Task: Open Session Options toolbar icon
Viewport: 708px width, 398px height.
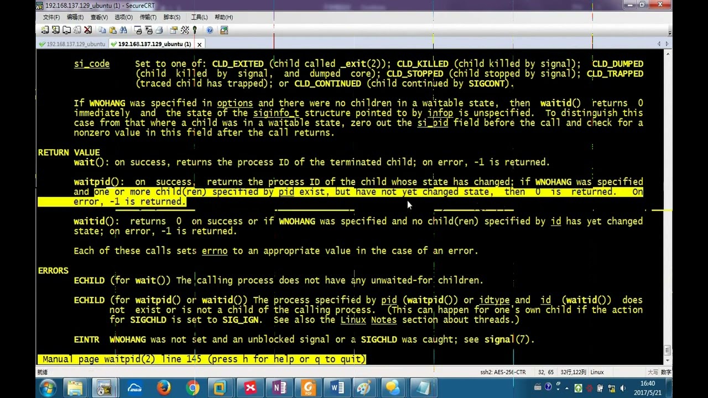Action: pyautogui.click(x=174, y=30)
